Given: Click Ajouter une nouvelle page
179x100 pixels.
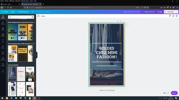Looking at the screenshot, I should pos(107,90).
